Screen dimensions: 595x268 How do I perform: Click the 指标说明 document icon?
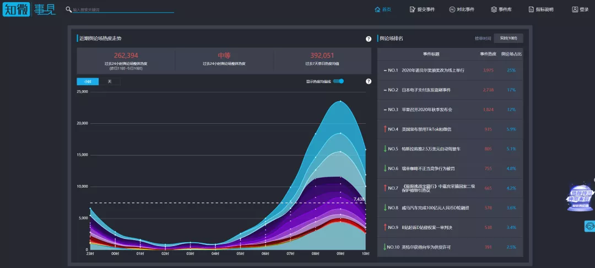(532, 9)
